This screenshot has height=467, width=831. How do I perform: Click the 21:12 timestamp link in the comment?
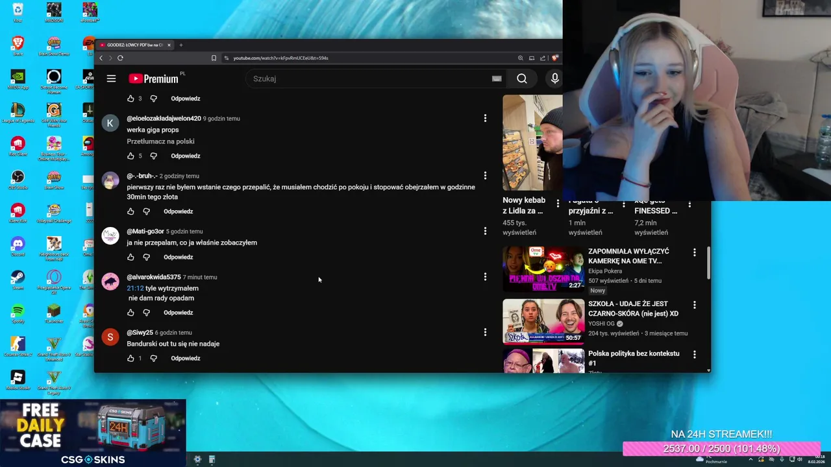pyautogui.click(x=135, y=288)
